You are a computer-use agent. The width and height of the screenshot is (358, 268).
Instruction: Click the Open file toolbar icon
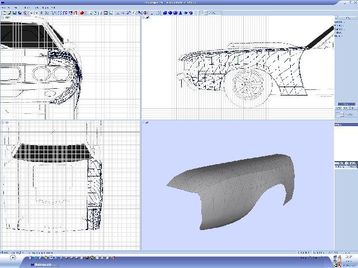point(8,12)
